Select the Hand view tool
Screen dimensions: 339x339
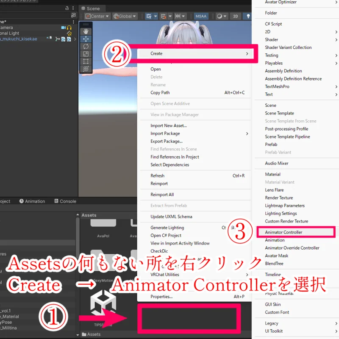(x=86, y=31)
